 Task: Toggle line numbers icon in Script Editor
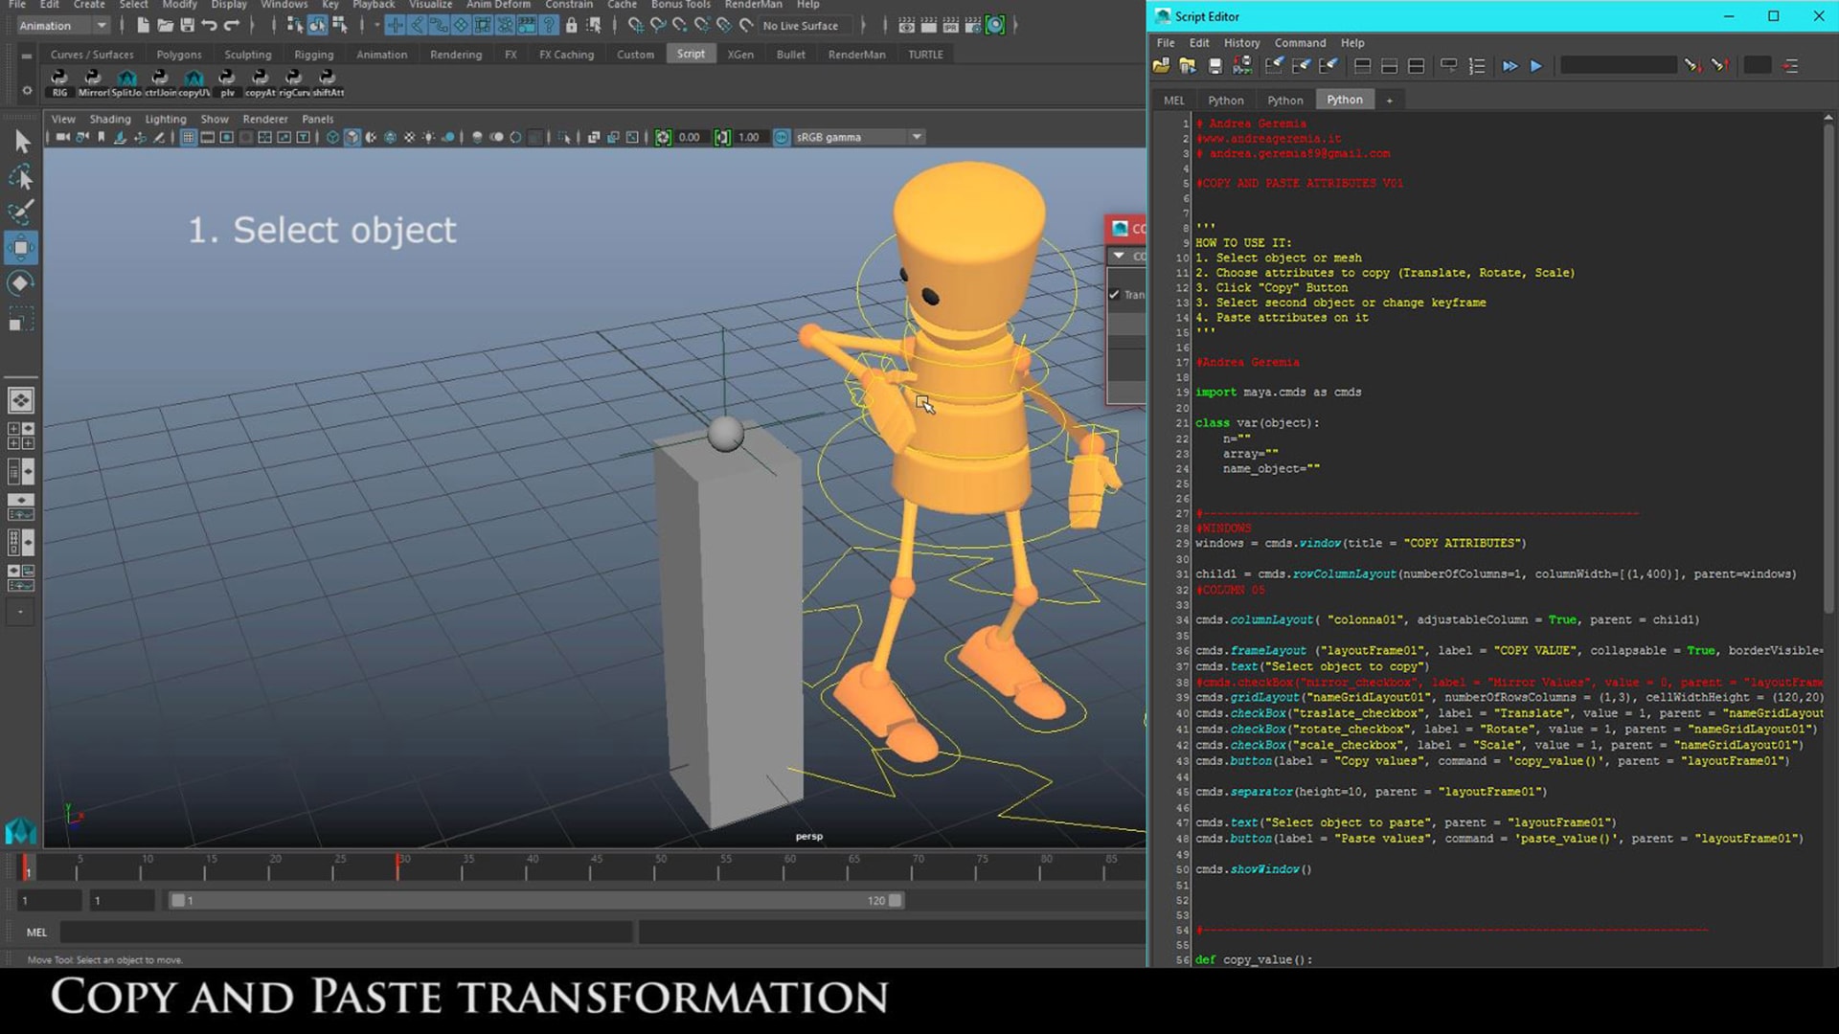(1476, 66)
